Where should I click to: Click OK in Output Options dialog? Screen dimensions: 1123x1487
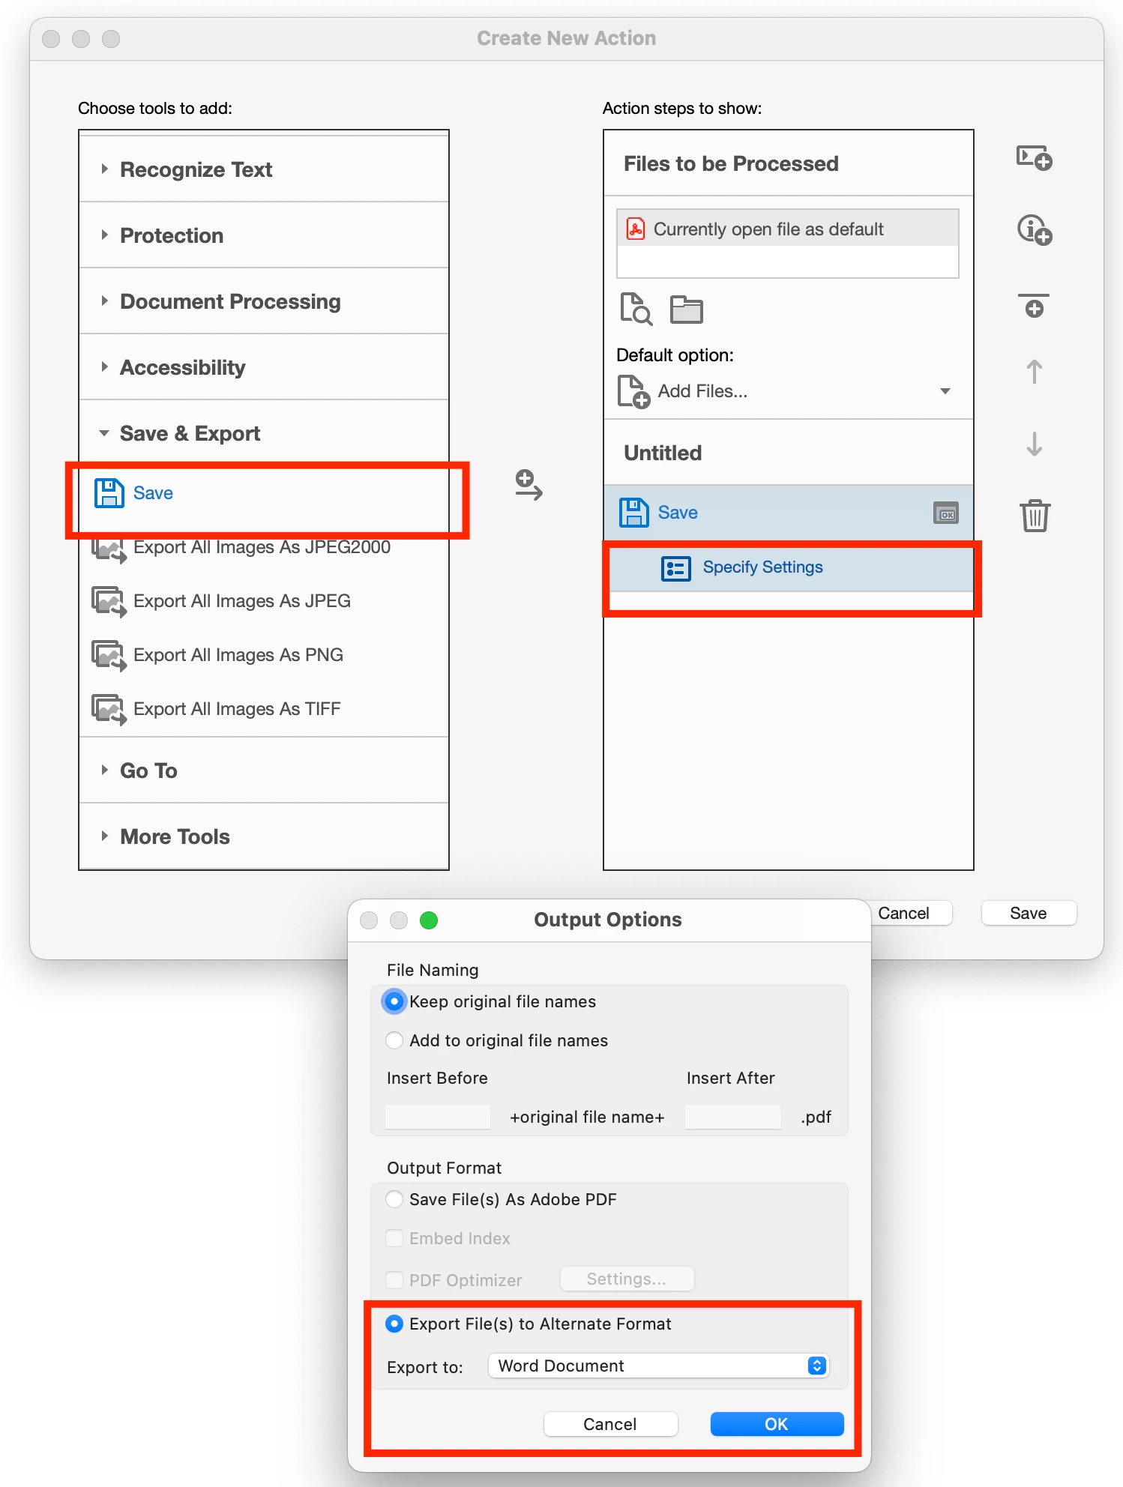click(x=777, y=1424)
